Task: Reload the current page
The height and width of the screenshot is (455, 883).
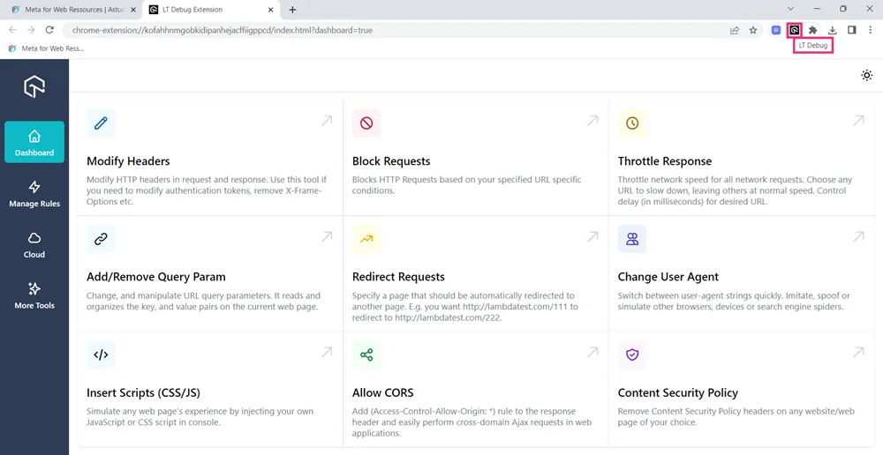Action: (x=49, y=30)
